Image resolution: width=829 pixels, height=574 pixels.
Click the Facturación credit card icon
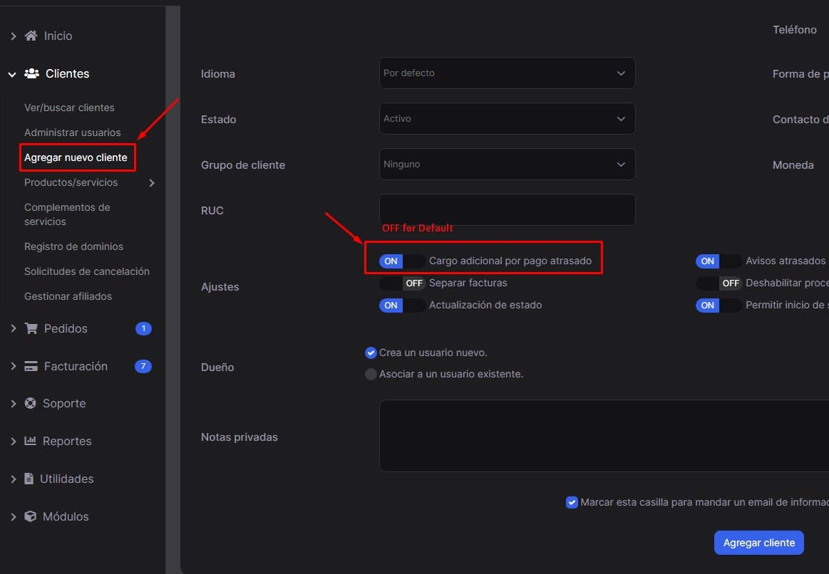coord(31,366)
